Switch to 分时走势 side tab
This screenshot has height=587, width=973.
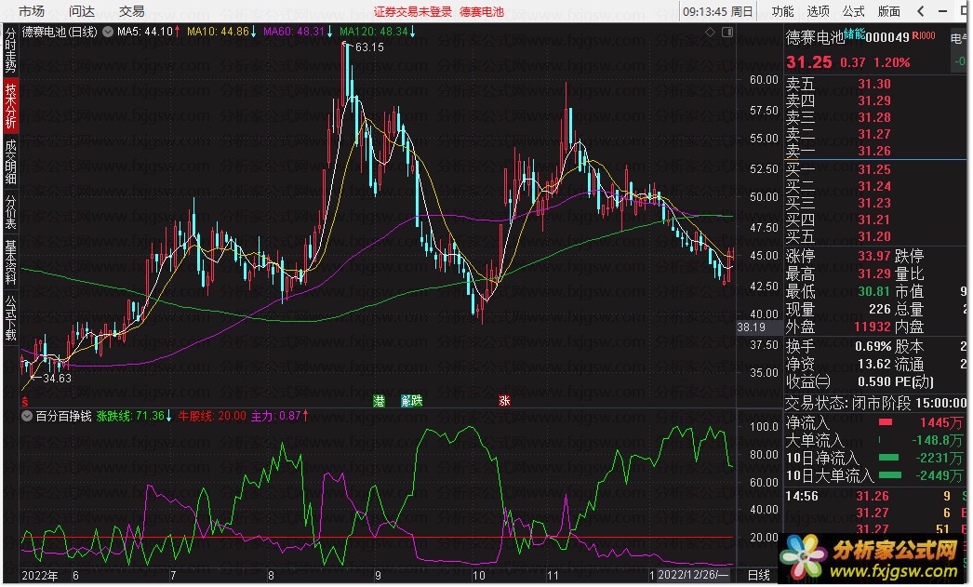(10, 49)
